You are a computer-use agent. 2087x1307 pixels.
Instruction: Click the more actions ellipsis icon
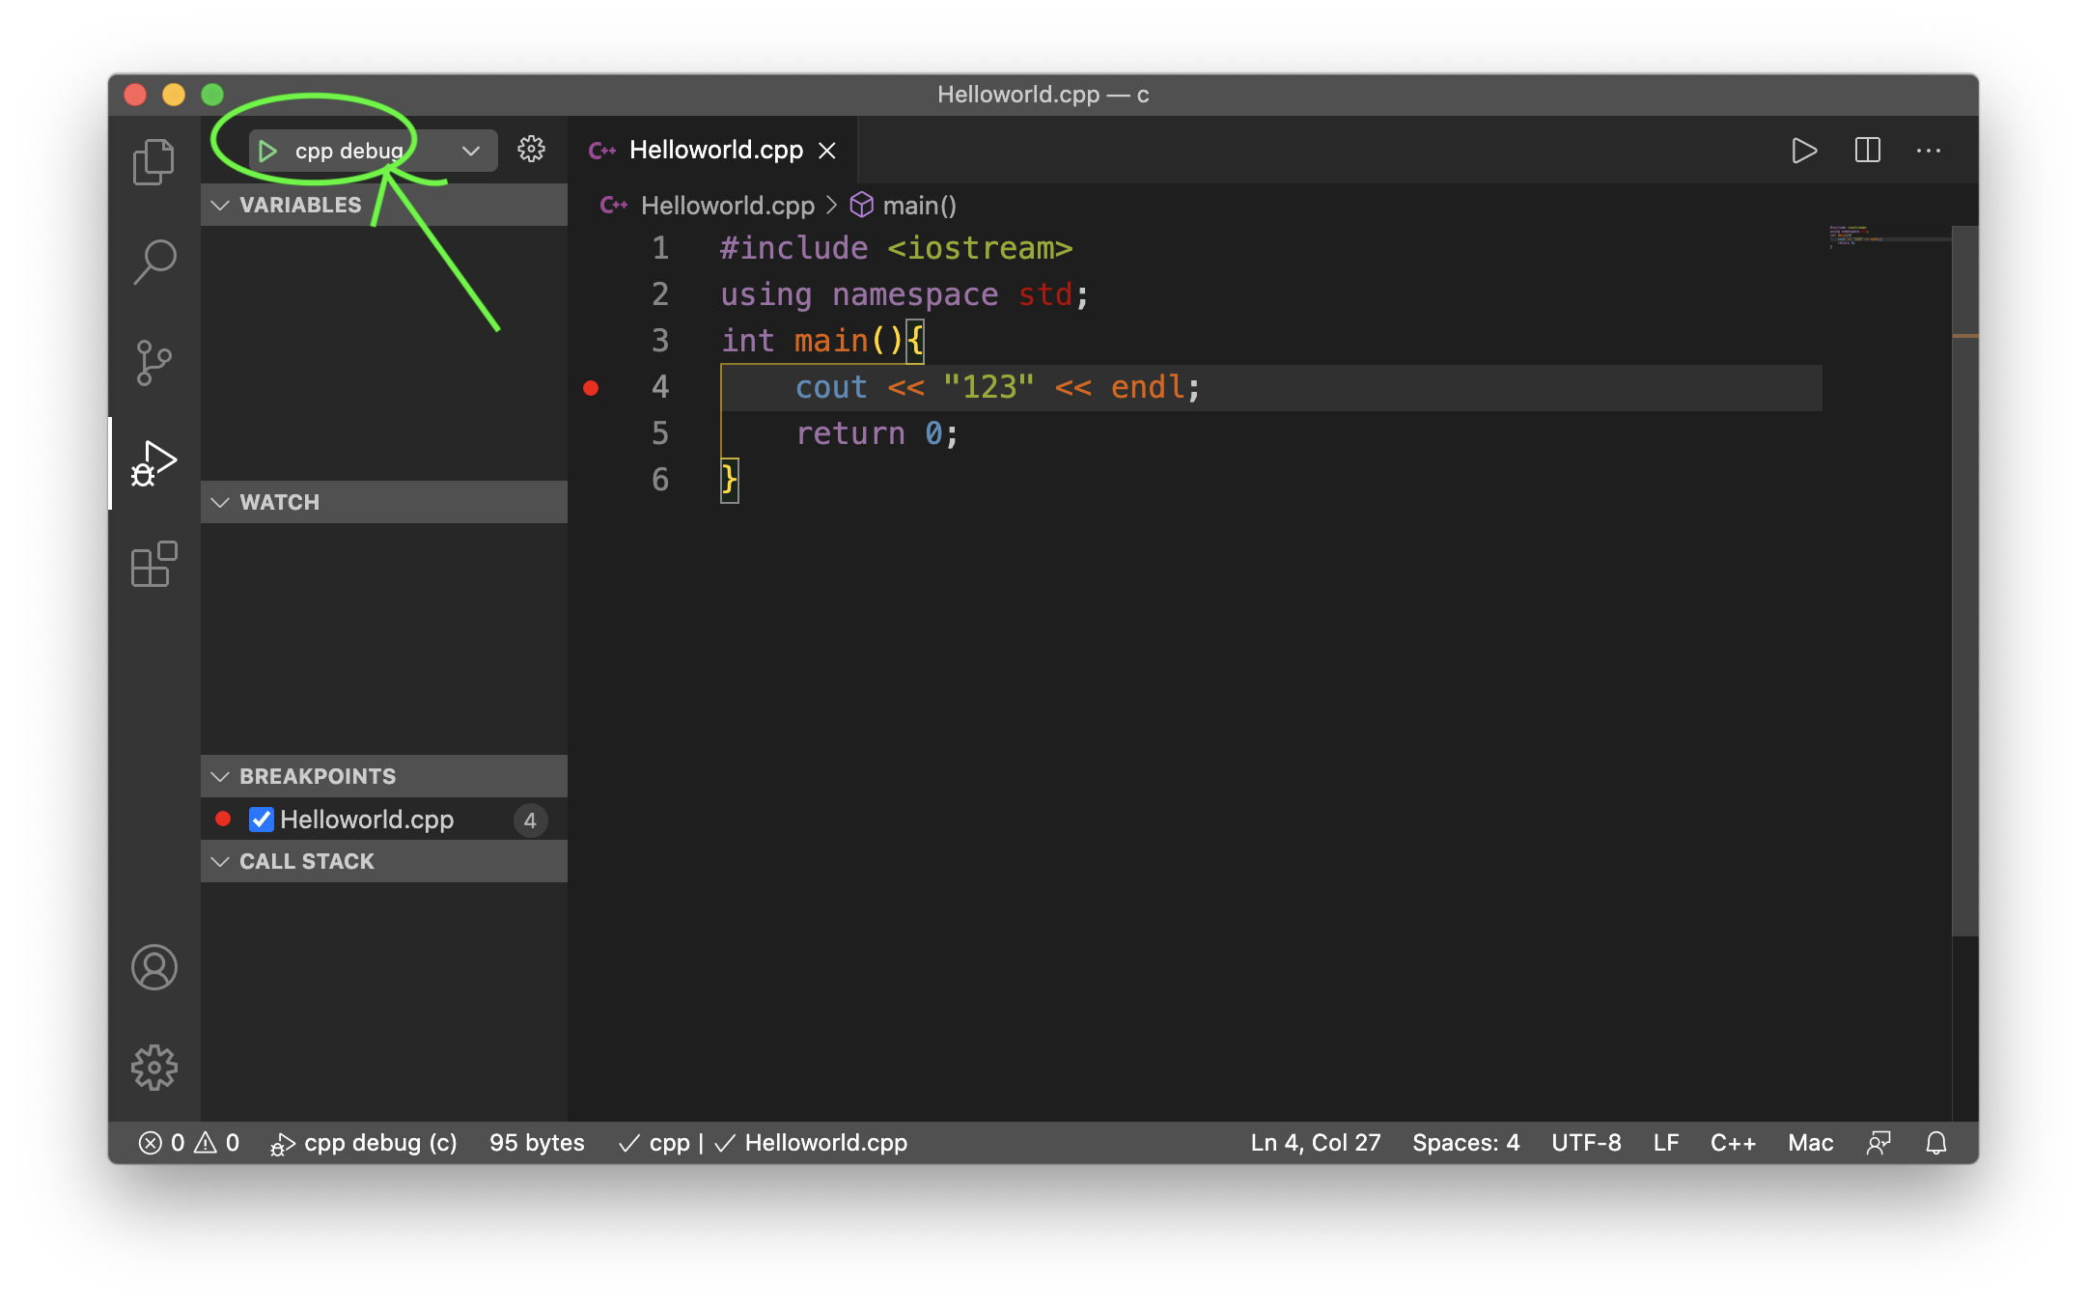pyautogui.click(x=1928, y=149)
